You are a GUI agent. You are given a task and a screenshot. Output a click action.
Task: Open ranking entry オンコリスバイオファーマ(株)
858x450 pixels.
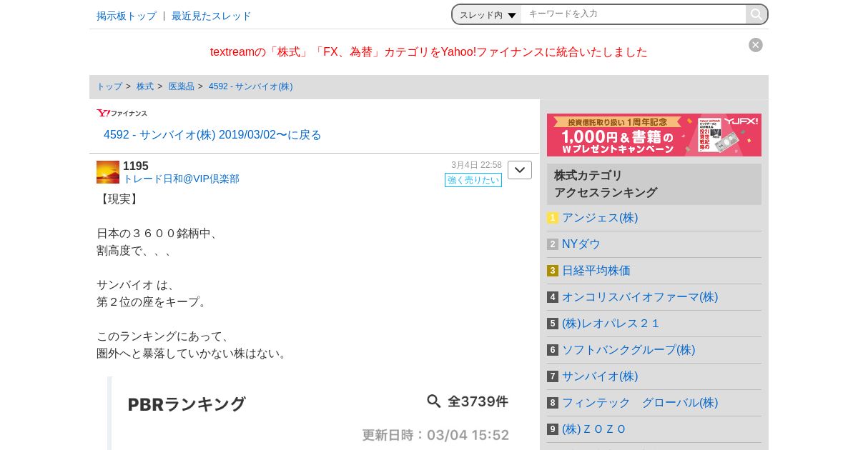coord(640,297)
